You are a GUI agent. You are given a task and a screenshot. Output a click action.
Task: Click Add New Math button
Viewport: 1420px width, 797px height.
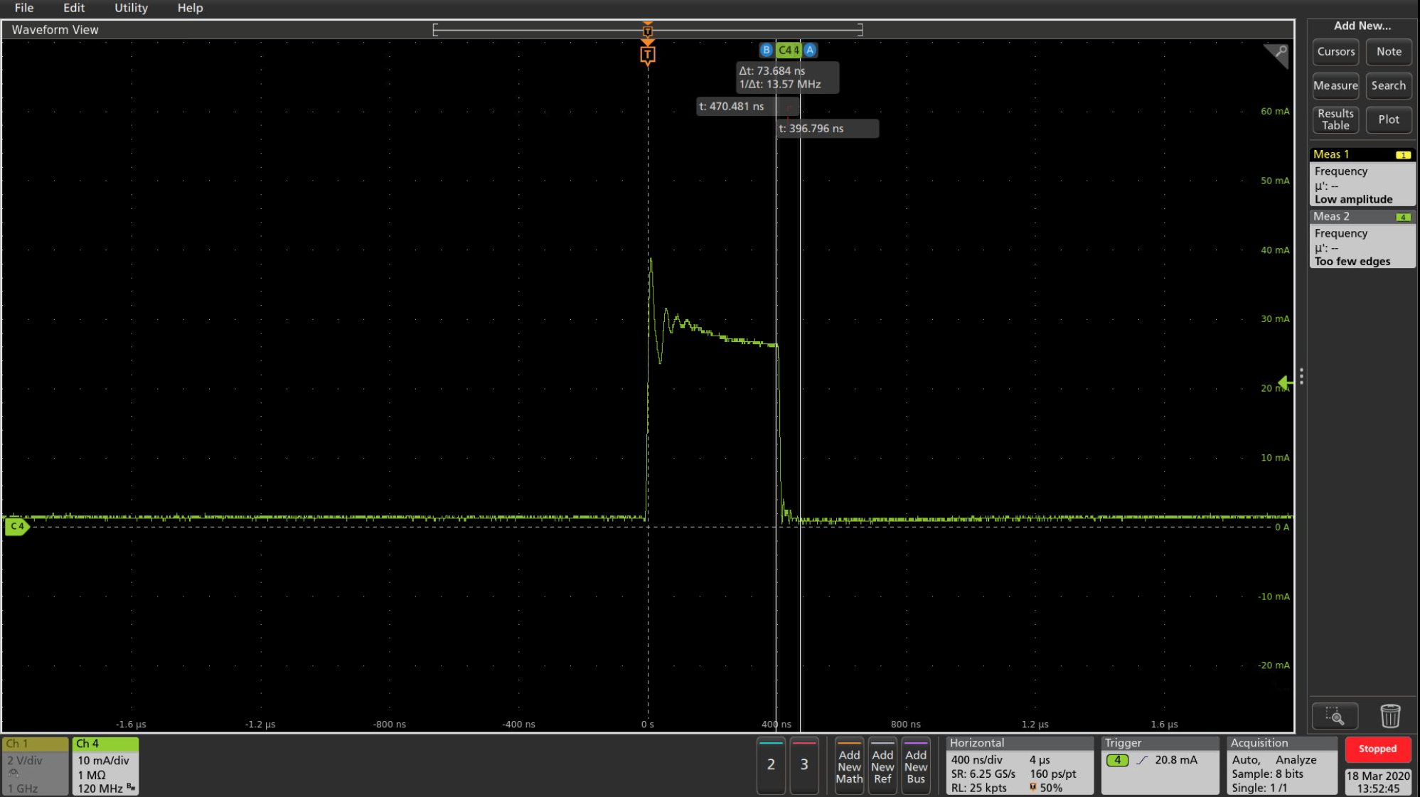pyautogui.click(x=849, y=766)
